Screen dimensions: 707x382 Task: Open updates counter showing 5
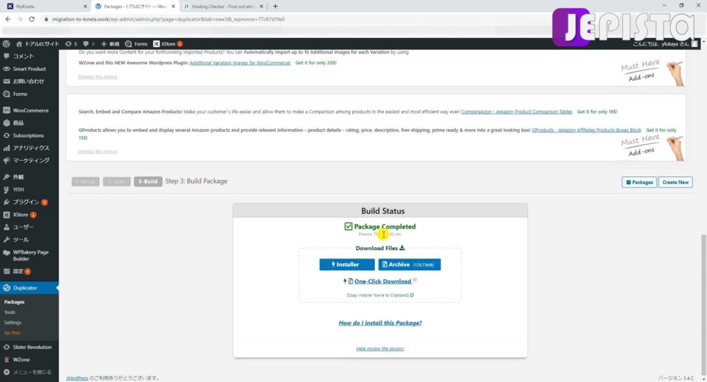point(71,43)
